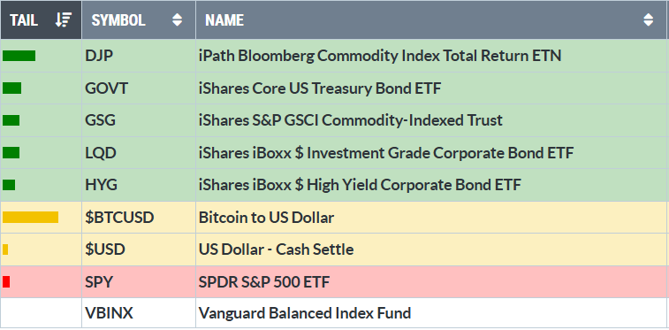Screen dimensions: 669x330
Task: Select the yellow tail bar for $BTCUSD
Action: click(x=30, y=218)
